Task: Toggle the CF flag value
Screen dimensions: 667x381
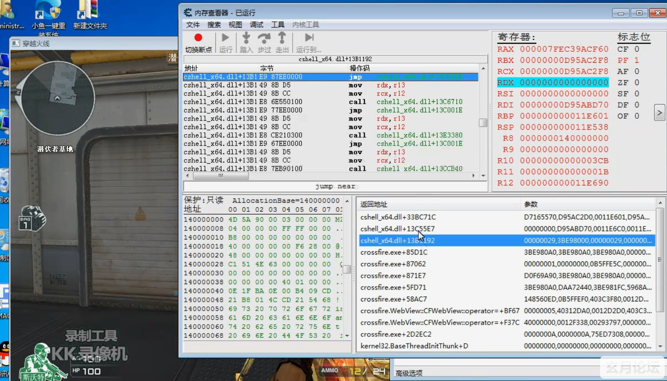Action: tap(636, 49)
